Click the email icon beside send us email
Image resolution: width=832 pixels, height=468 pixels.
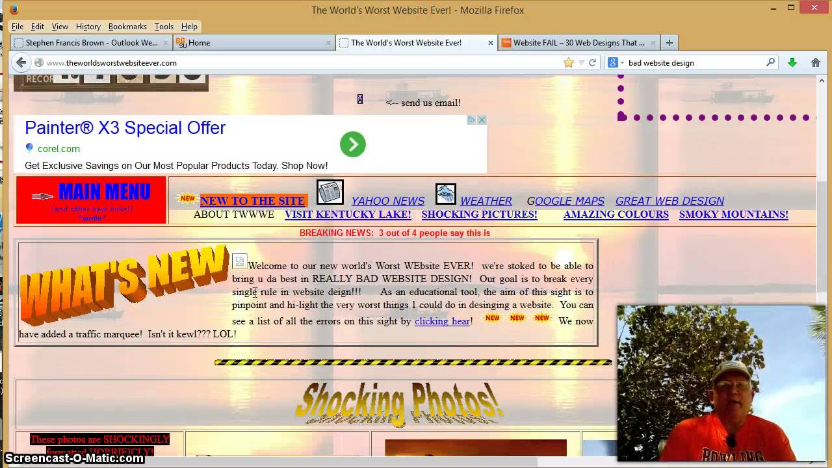(360, 99)
